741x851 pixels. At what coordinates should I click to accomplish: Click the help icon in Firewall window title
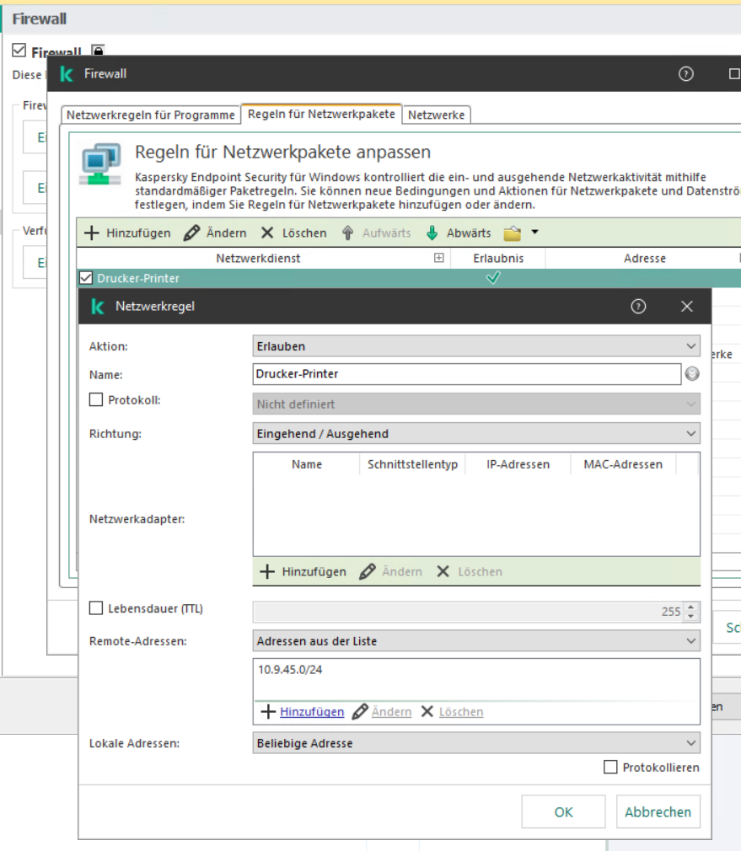685,74
